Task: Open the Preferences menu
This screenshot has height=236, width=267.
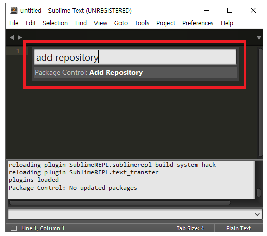Action: point(198,23)
